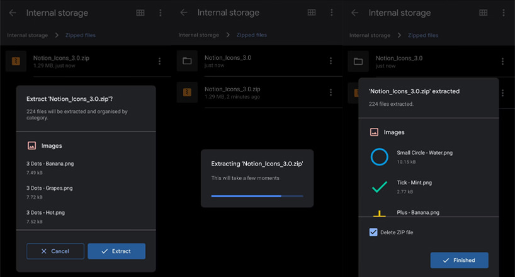Click Internal storage title in left screen
The height and width of the screenshot is (277, 515).
[57, 13]
